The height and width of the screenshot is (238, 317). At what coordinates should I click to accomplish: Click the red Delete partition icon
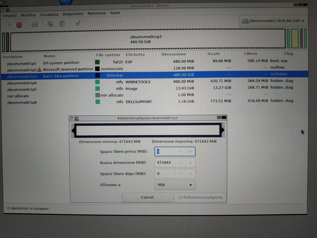click(19, 25)
